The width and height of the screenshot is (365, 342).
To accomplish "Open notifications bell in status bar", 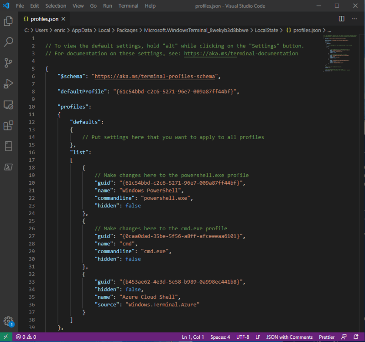I will pos(356,337).
